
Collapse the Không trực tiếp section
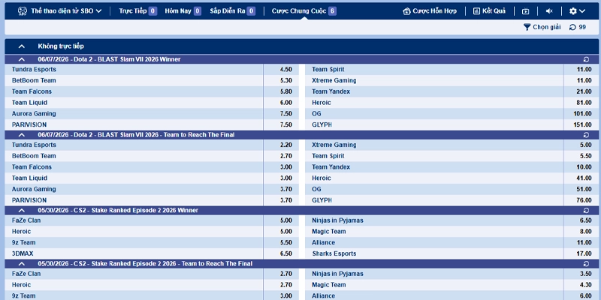[22, 46]
